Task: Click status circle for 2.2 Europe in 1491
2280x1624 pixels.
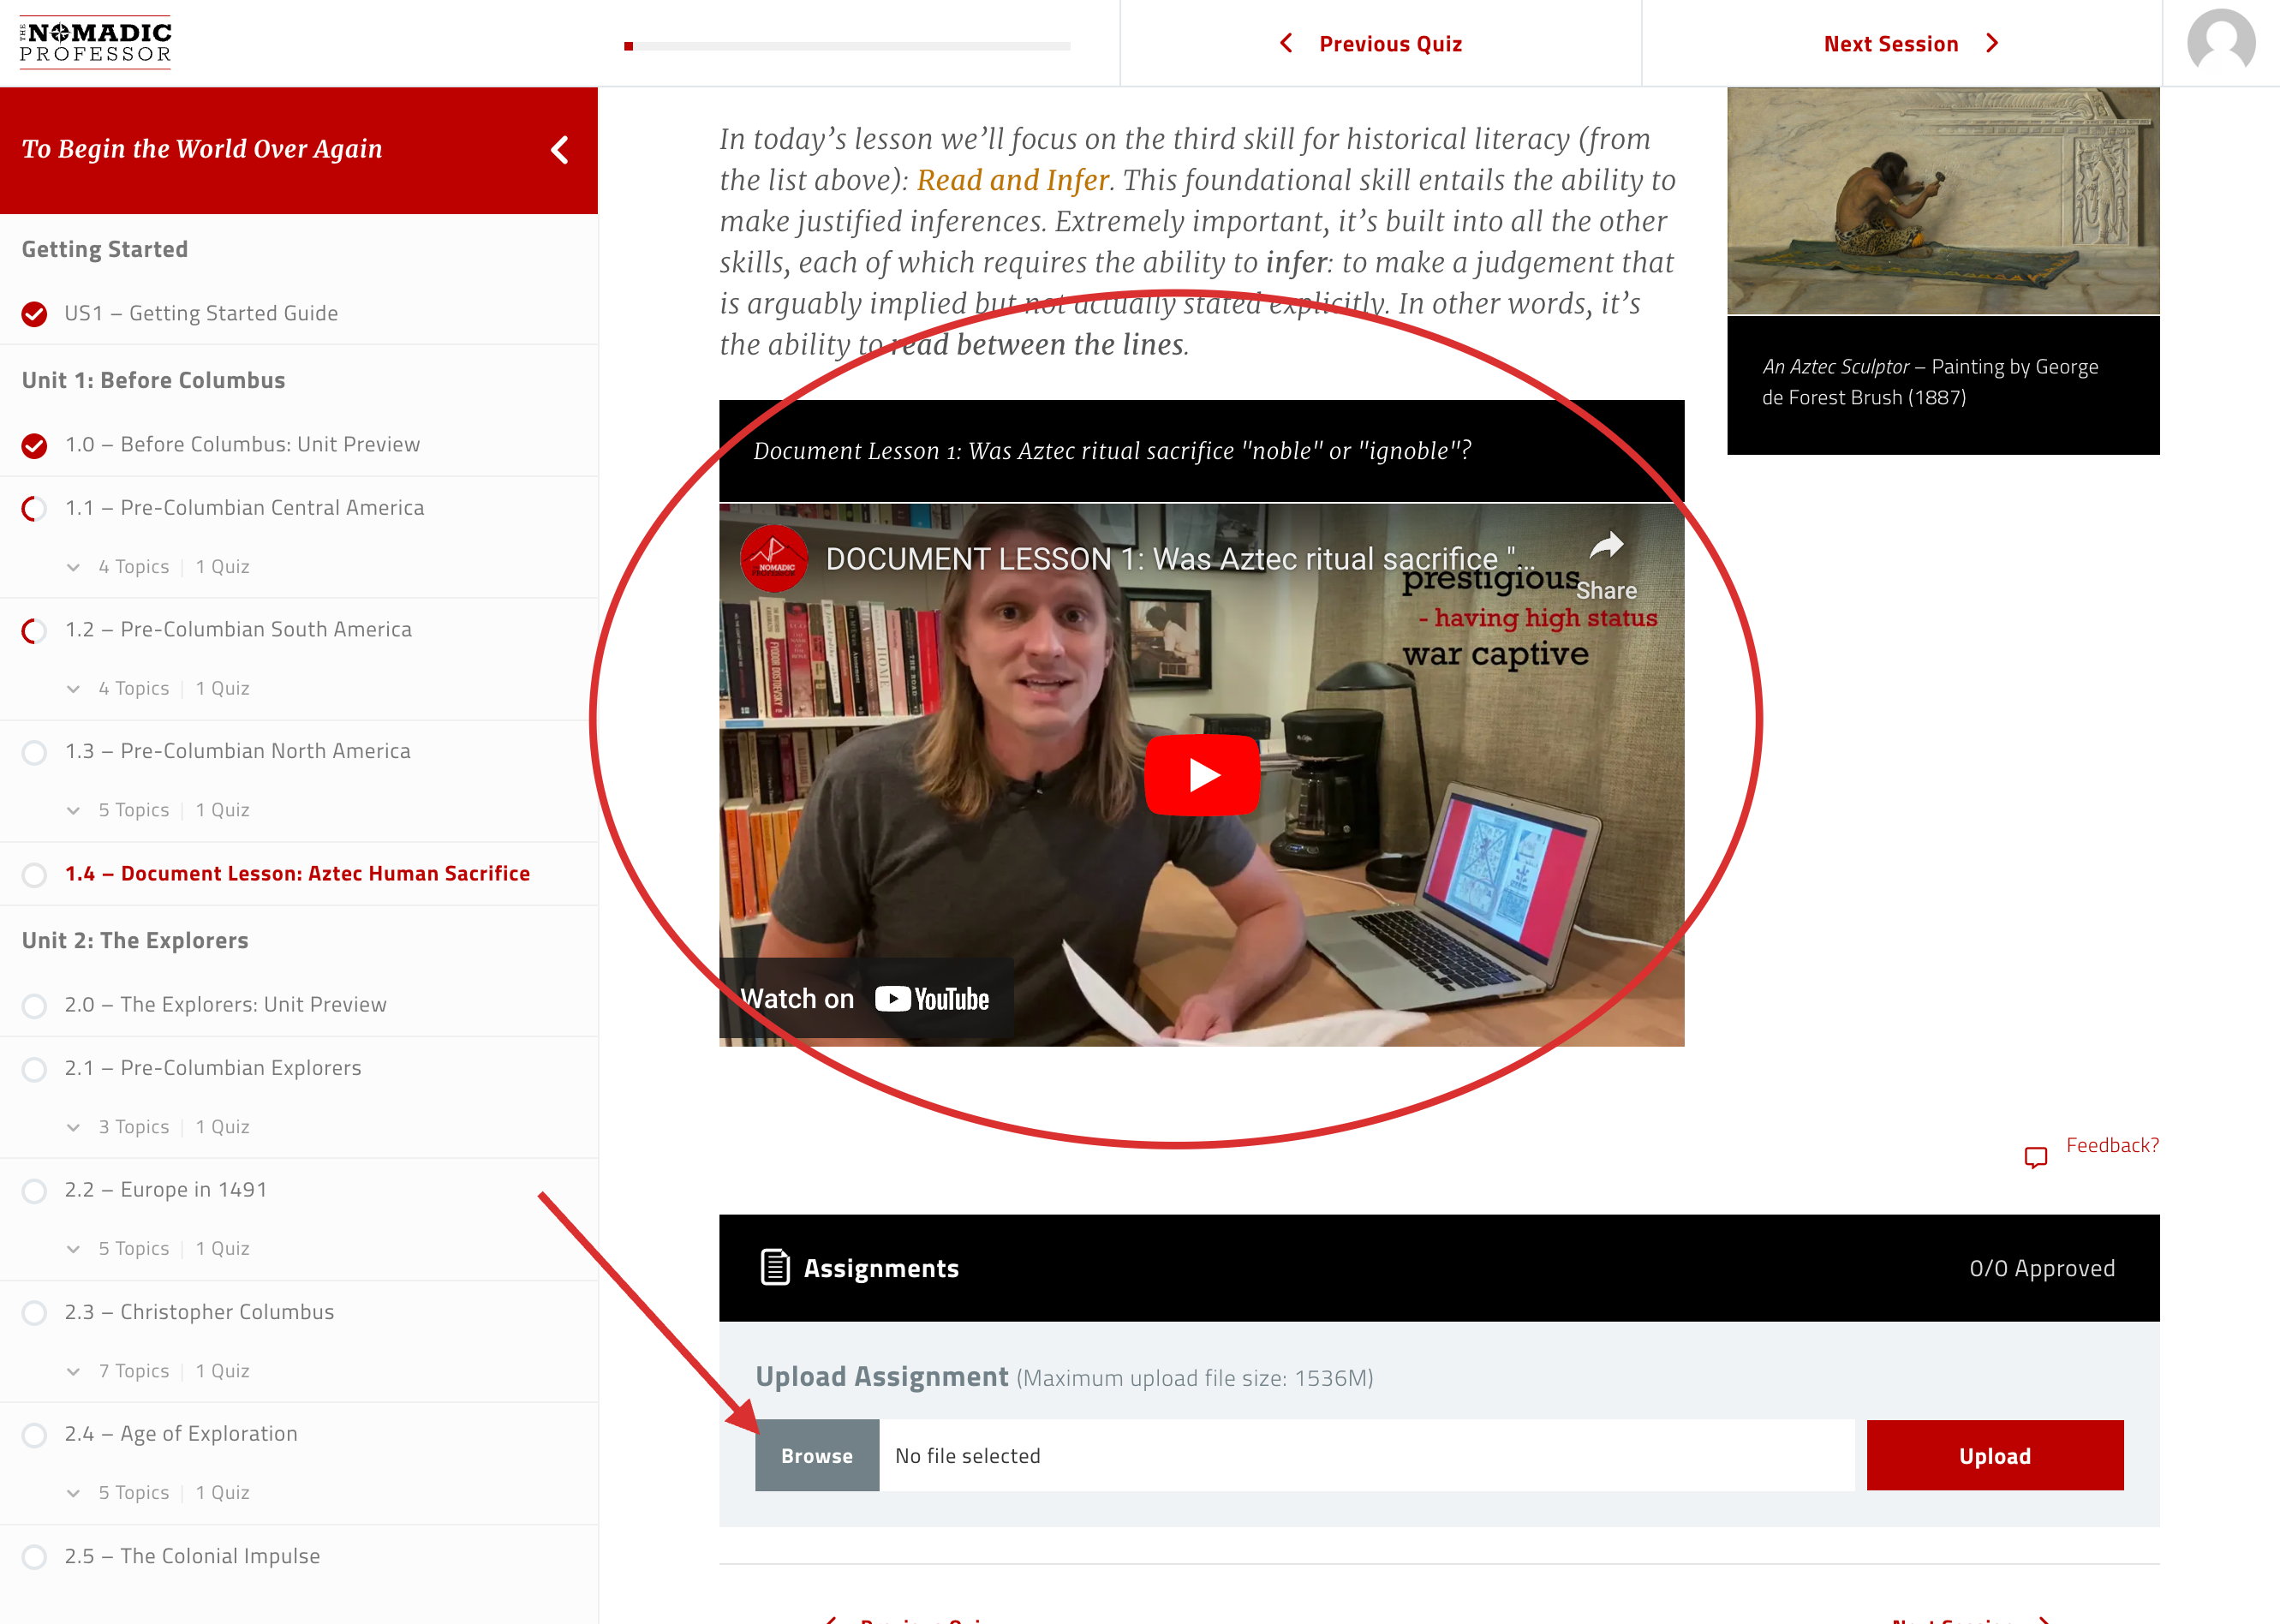Action: coord(34,1190)
